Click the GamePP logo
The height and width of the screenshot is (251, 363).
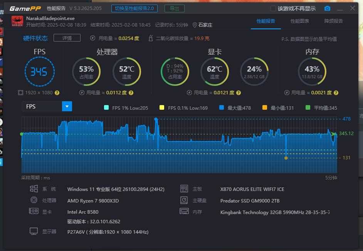coord(25,8)
